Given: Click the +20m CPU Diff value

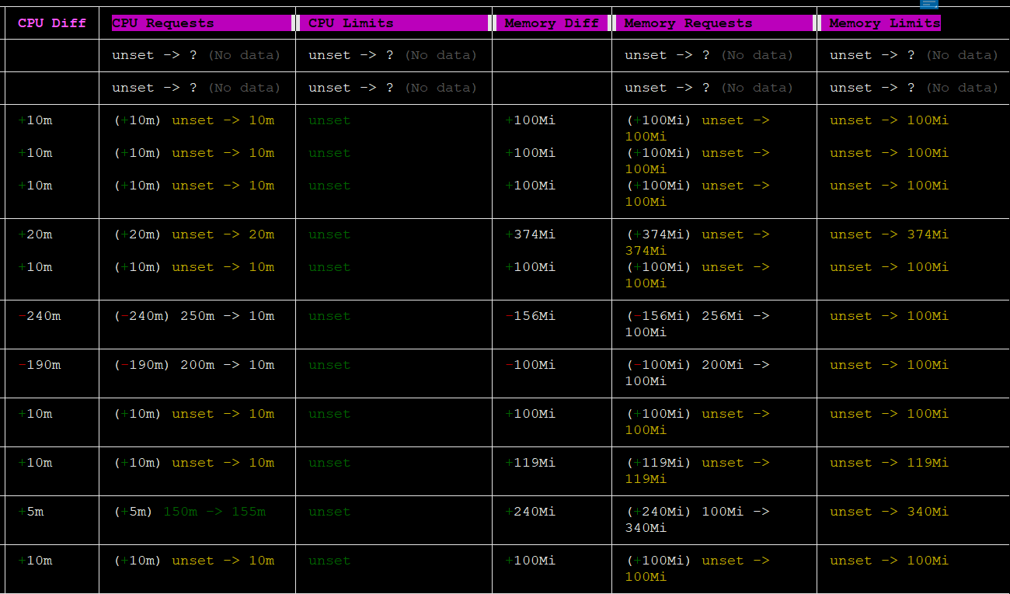Looking at the screenshot, I should click(36, 234).
